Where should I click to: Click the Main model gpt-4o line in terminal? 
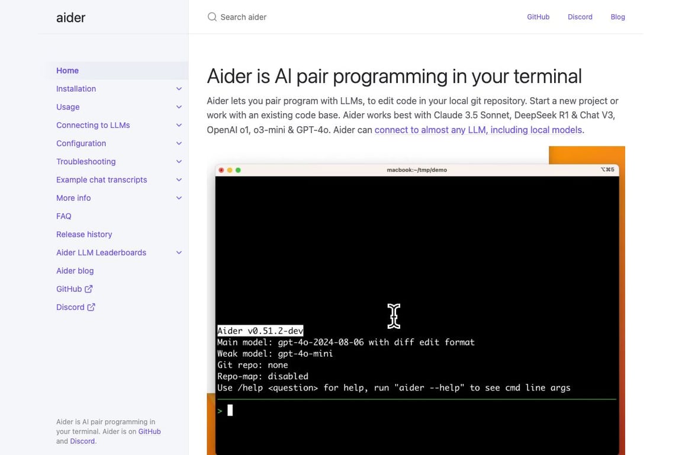tap(346, 342)
